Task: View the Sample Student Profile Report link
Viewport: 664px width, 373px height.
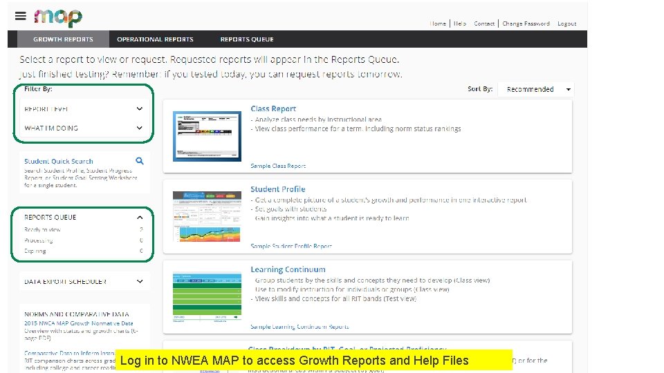Action: (291, 246)
